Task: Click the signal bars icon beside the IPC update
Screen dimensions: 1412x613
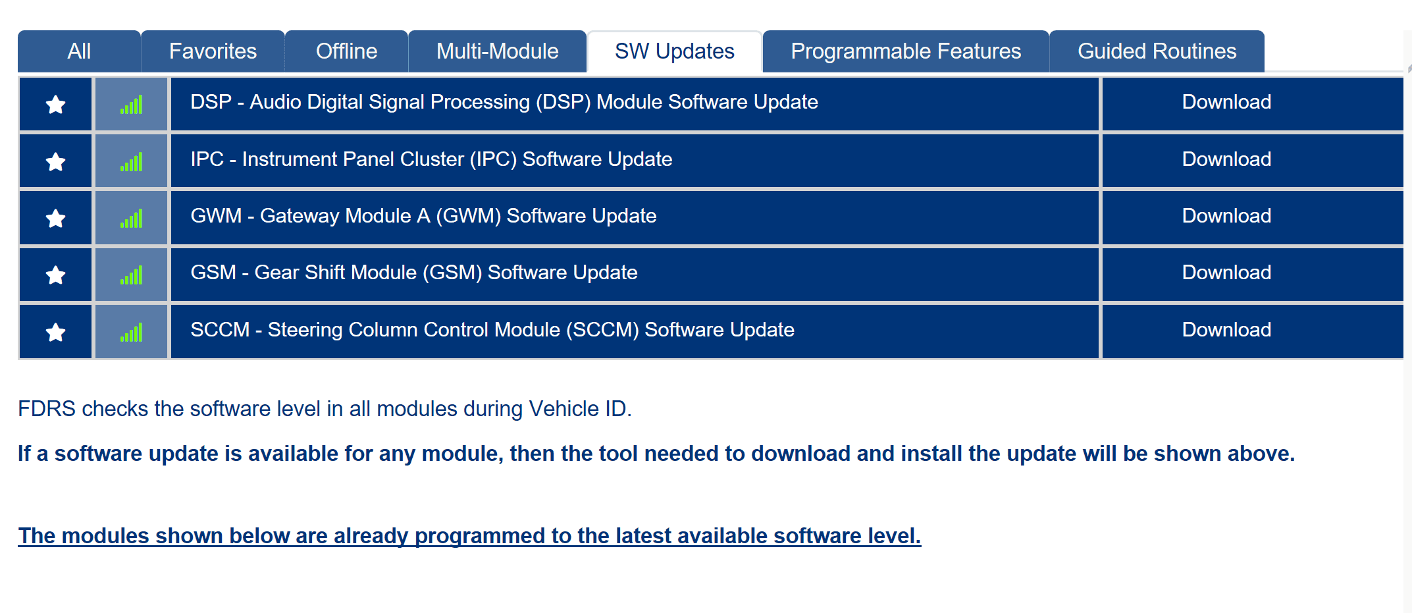Action: coord(131,161)
